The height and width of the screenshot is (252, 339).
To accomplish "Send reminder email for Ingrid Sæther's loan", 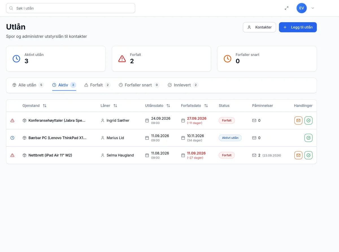I will (x=298, y=120).
